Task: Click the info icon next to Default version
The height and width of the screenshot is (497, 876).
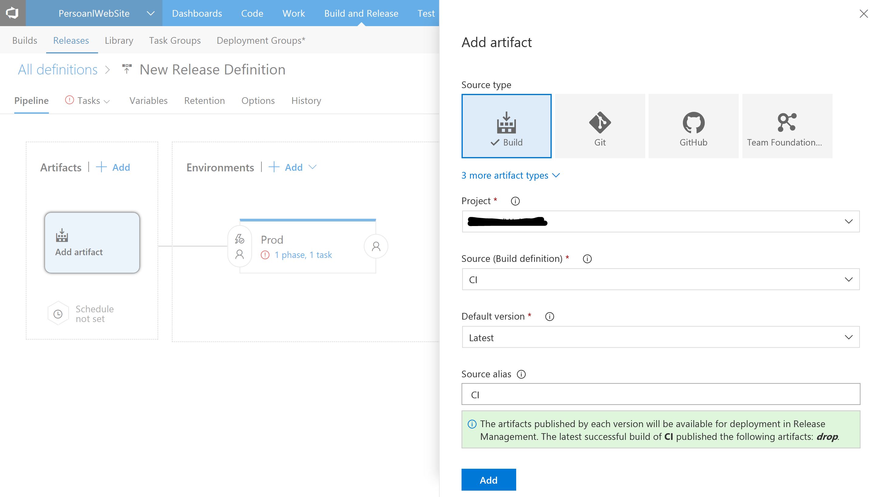Action: point(549,316)
